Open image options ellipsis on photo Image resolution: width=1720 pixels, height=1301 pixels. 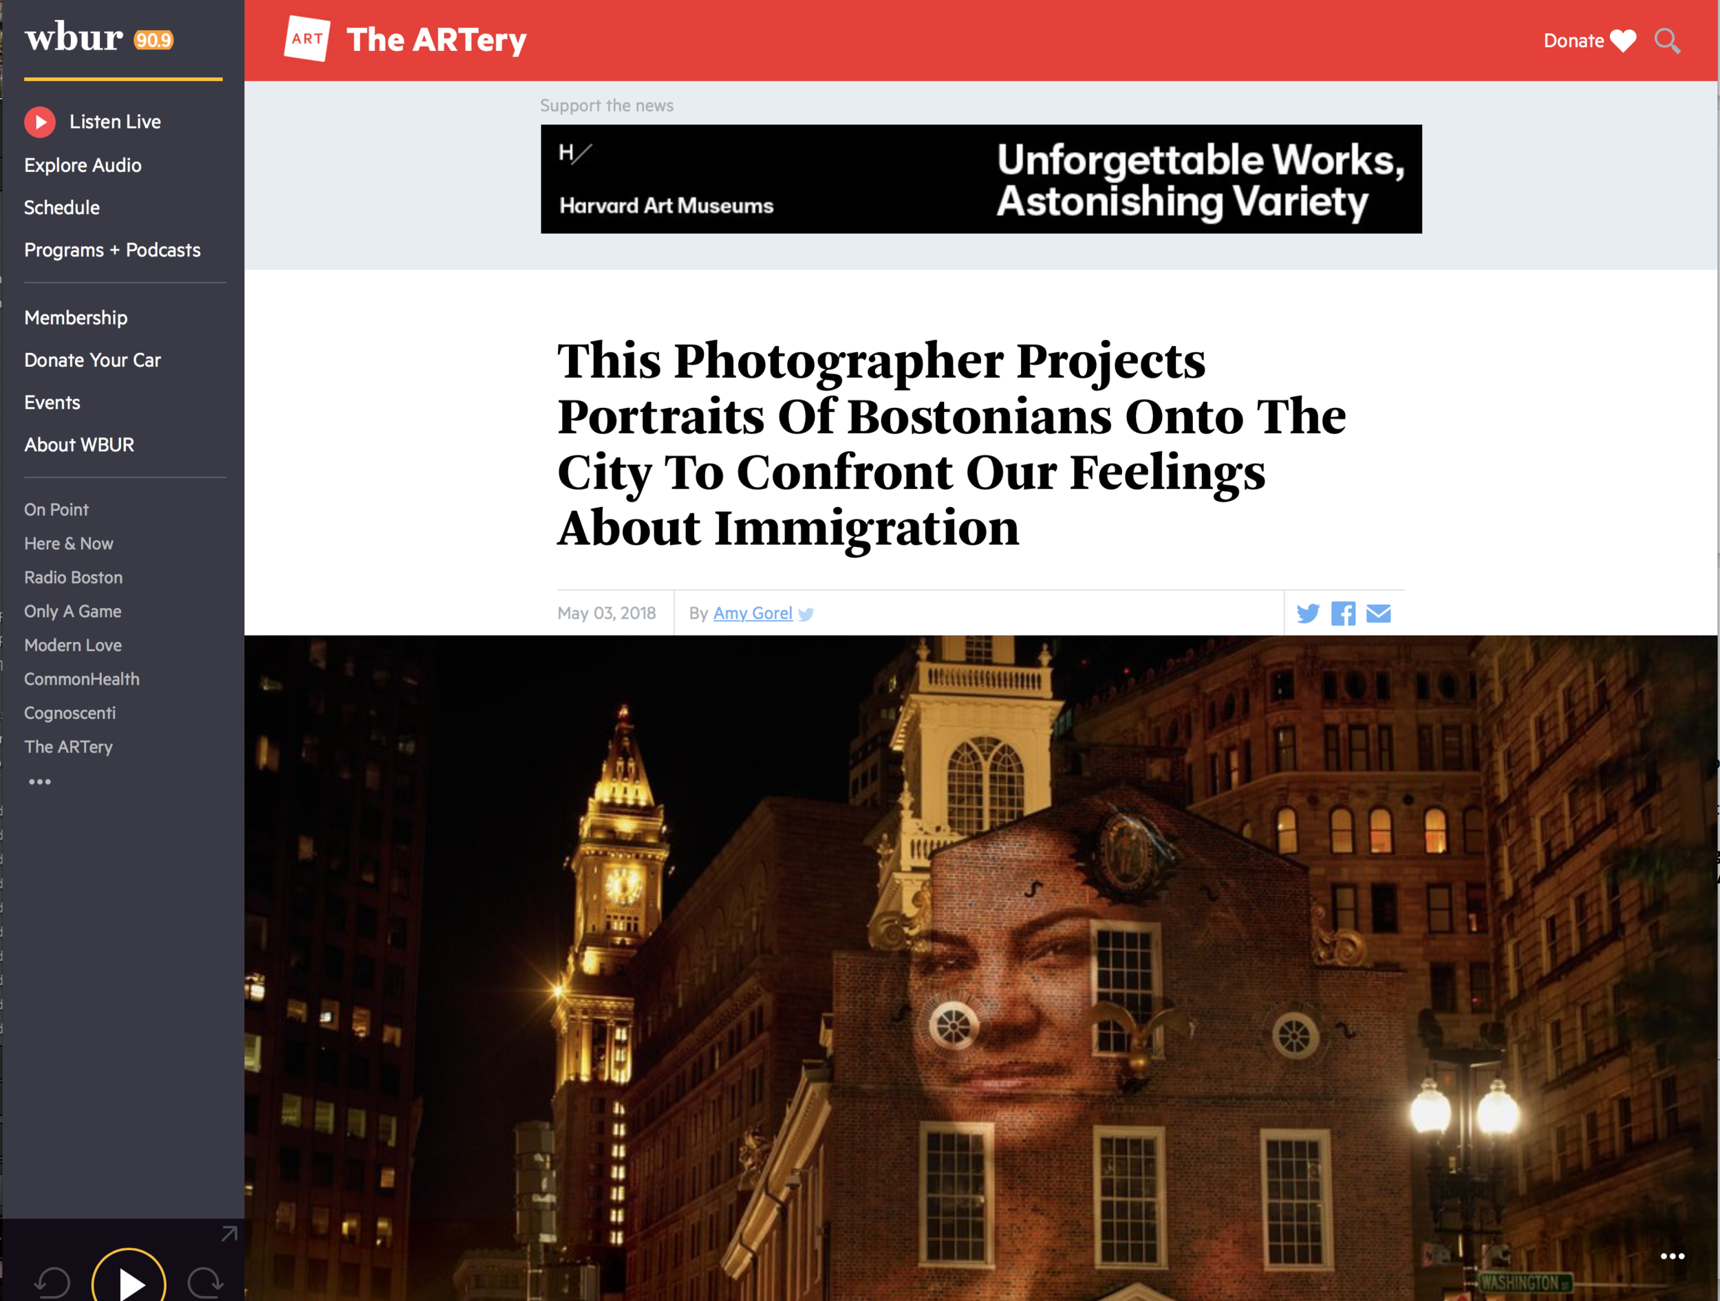tap(1672, 1256)
